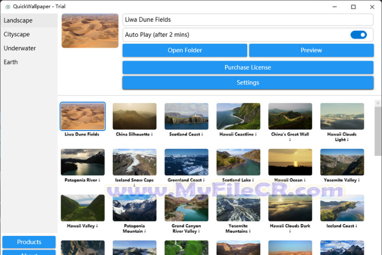Click the Open Folder button
Viewport: 382px width, 255px height.
(185, 50)
